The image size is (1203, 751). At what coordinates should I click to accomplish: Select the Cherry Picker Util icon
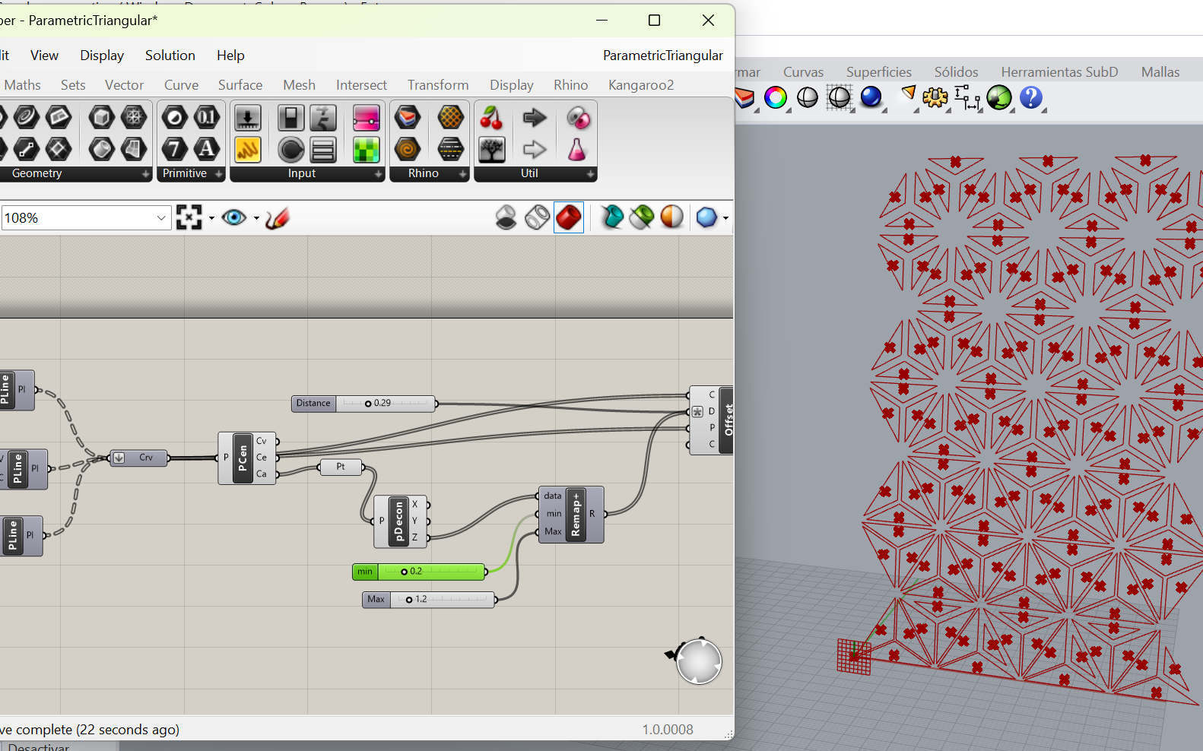tap(491, 118)
